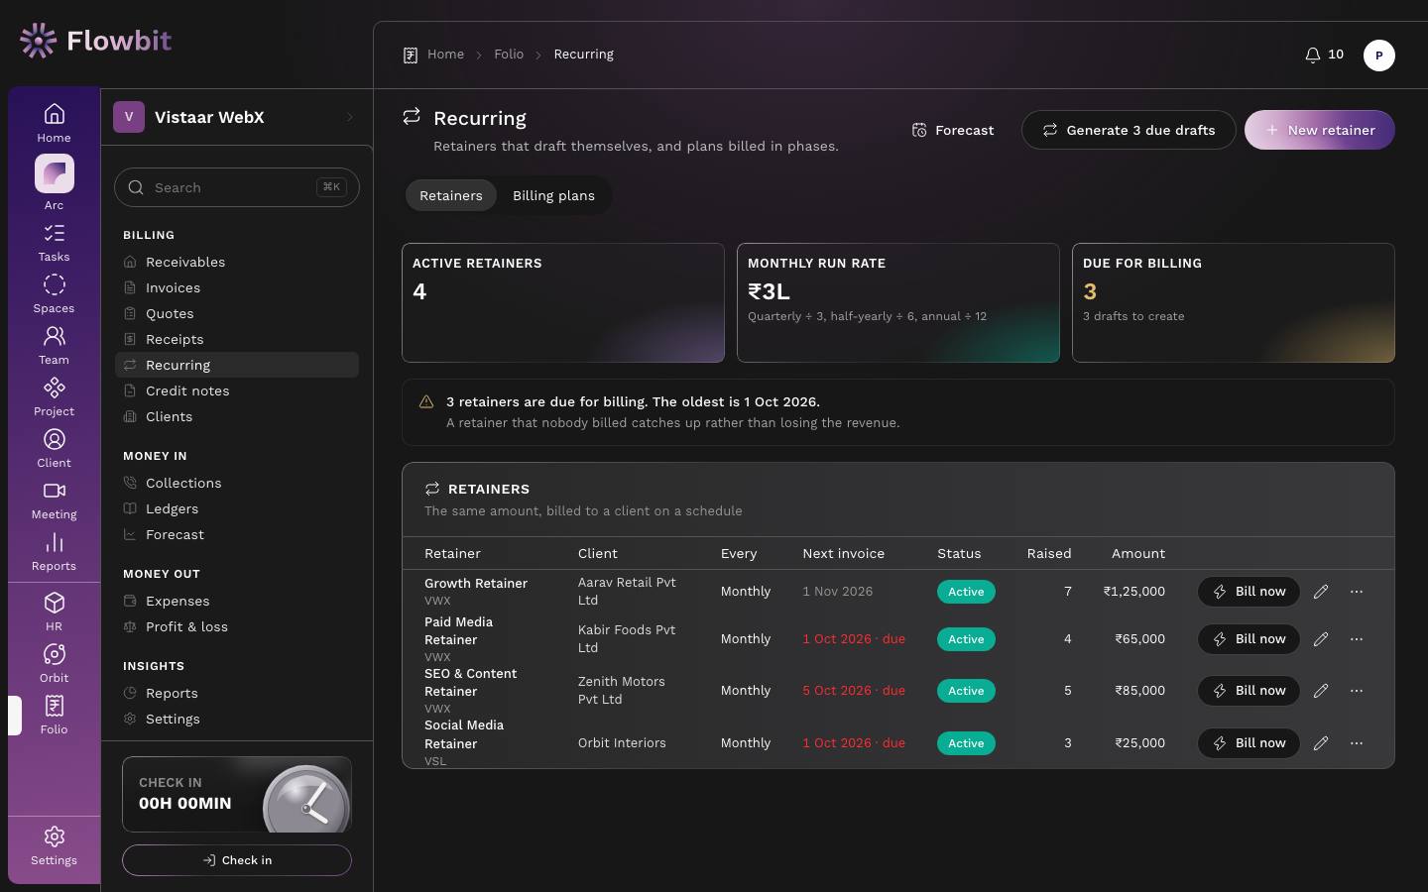Open more options for Paid Media Retainer
Viewport: 1428px width, 892px height.
pos(1357,639)
